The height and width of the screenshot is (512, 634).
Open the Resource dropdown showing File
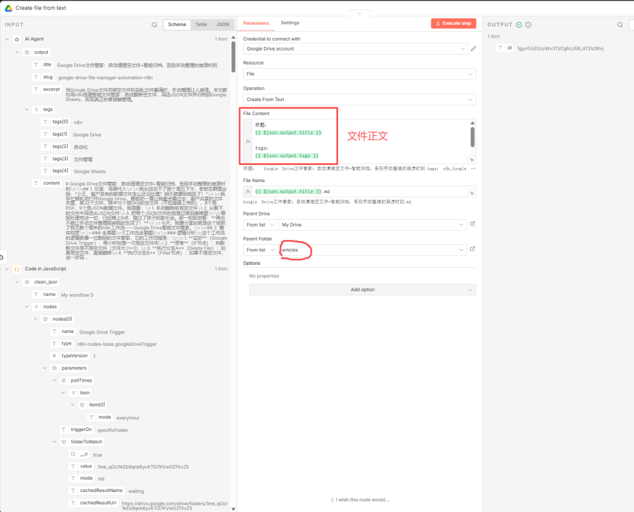(359, 74)
